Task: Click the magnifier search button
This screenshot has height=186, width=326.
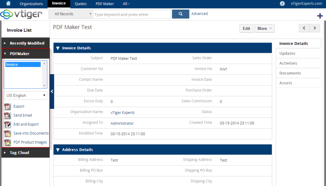Action: tap(181, 14)
